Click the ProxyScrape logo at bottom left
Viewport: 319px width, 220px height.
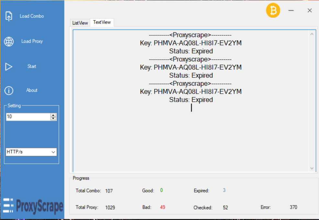pos(33,206)
